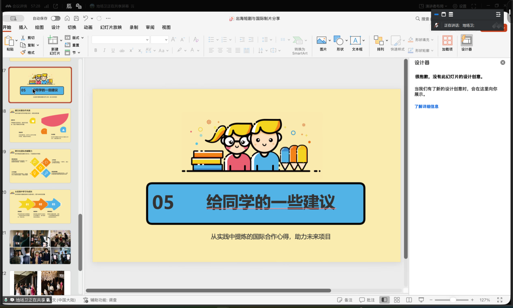Image resolution: width=513 pixels, height=308 pixels.
Task: Click the Save disk icon
Action: click(x=76, y=18)
